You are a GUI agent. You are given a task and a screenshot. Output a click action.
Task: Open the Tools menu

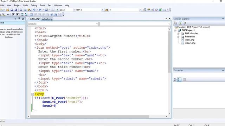[x=42, y=6]
